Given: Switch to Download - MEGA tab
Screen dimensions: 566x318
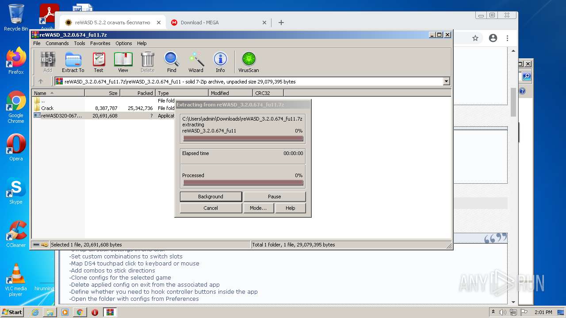Looking at the screenshot, I should click(x=219, y=23).
